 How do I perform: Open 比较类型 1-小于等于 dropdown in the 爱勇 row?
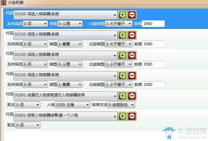coord(119,84)
